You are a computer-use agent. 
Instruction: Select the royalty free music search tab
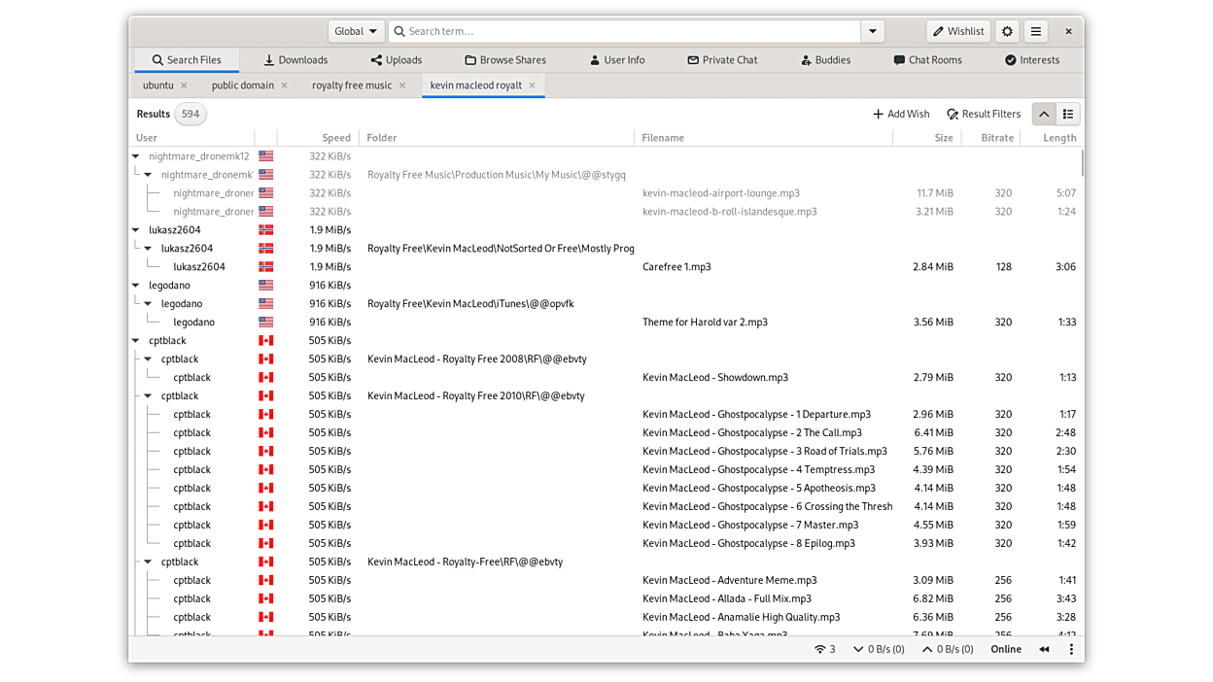[x=352, y=85]
